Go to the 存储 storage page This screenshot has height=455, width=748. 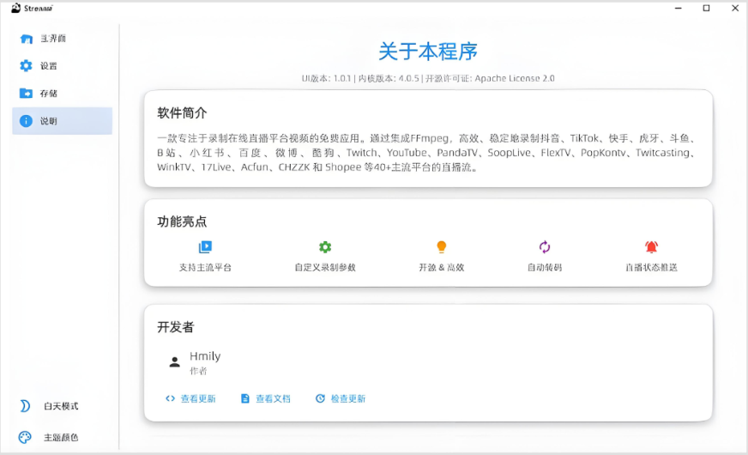point(62,94)
